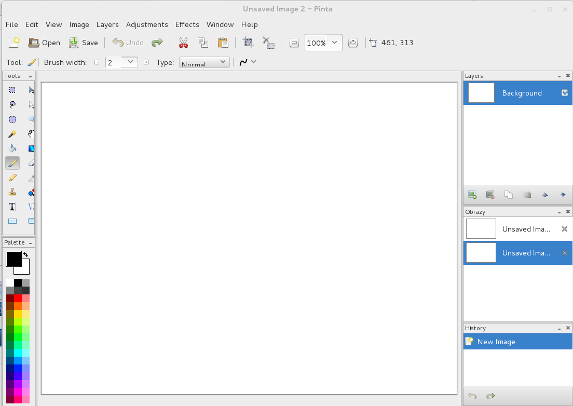The height and width of the screenshot is (406, 573).
Task: Pick the Text tool
Action: pos(12,207)
